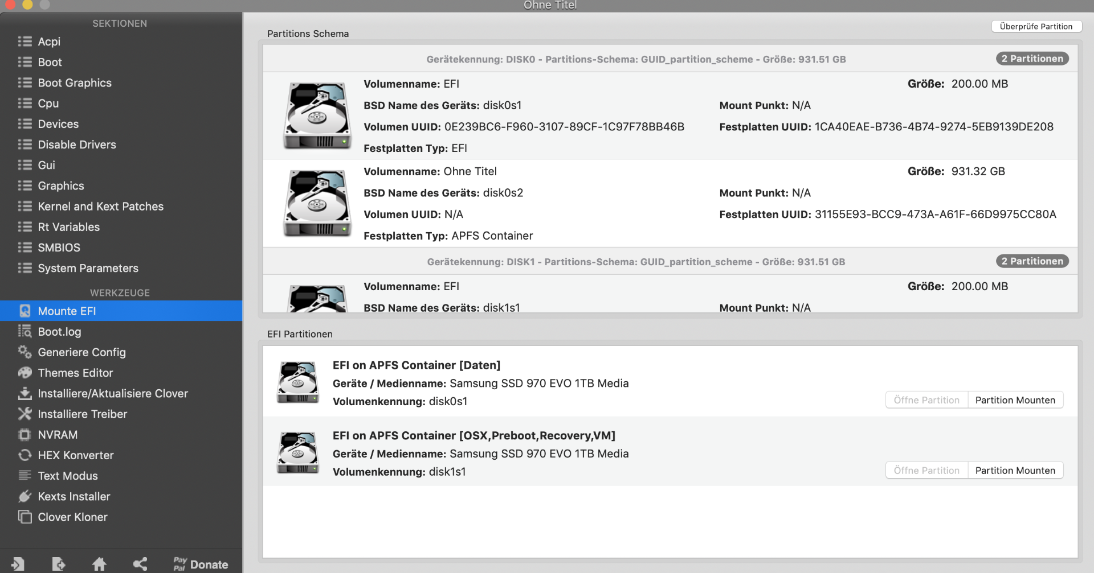The width and height of the screenshot is (1094, 573).
Task: Click the Festplatten Typ APFS Container text
Action: [448, 236]
